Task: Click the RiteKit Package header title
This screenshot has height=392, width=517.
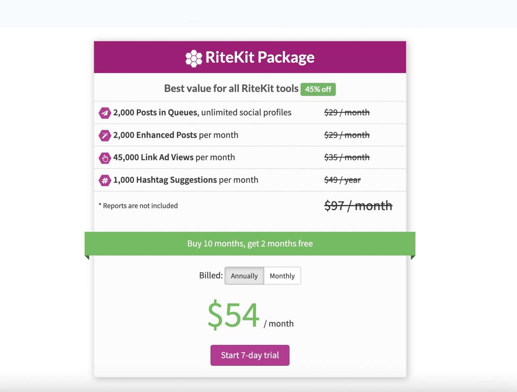Action: coord(260,57)
